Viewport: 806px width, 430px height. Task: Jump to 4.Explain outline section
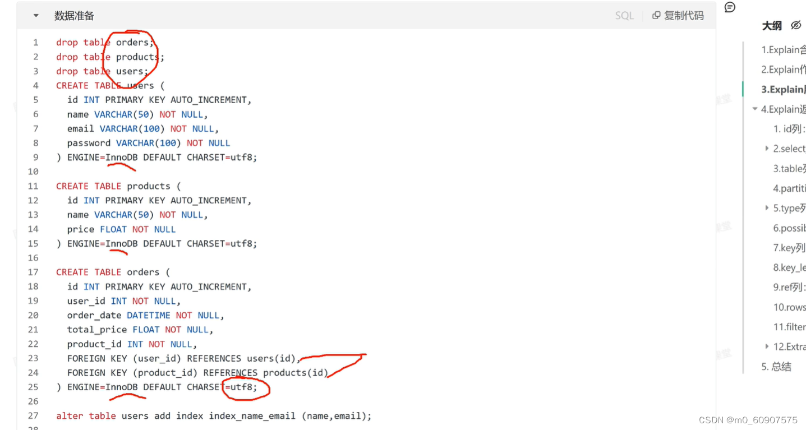tap(784, 109)
